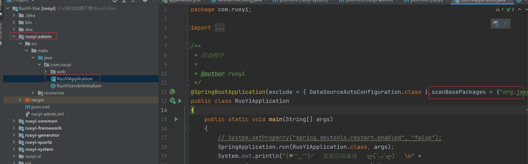
Task: Click the Spring gutter icon on line 12
Action: (172, 92)
